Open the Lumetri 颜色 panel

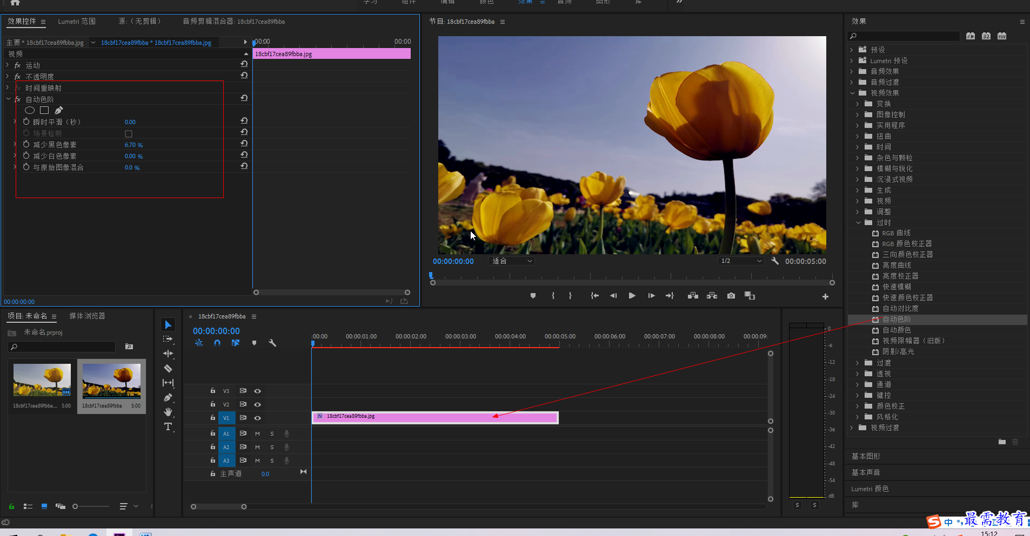pyautogui.click(x=870, y=488)
